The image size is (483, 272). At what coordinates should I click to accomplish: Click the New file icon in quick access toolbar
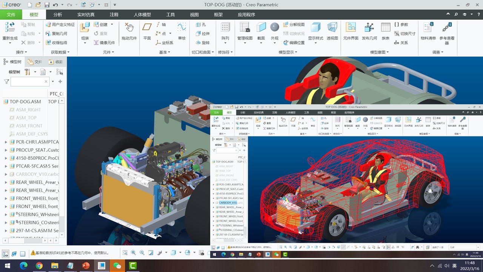click(x=29, y=5)
